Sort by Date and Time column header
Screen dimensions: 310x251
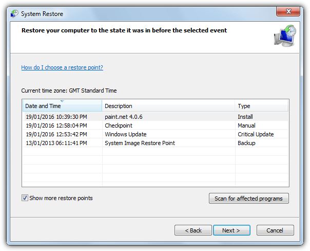tap(62, 106)
